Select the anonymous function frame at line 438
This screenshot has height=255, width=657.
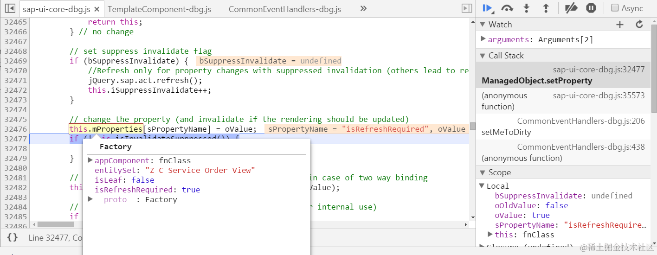563,153
